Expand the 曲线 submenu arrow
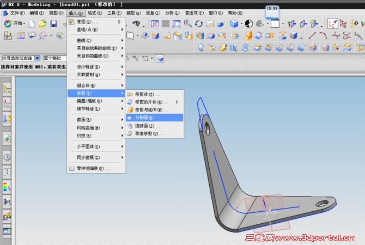Image resolution: width=365 pixels, height=245 pixels. tap(122, 40)
